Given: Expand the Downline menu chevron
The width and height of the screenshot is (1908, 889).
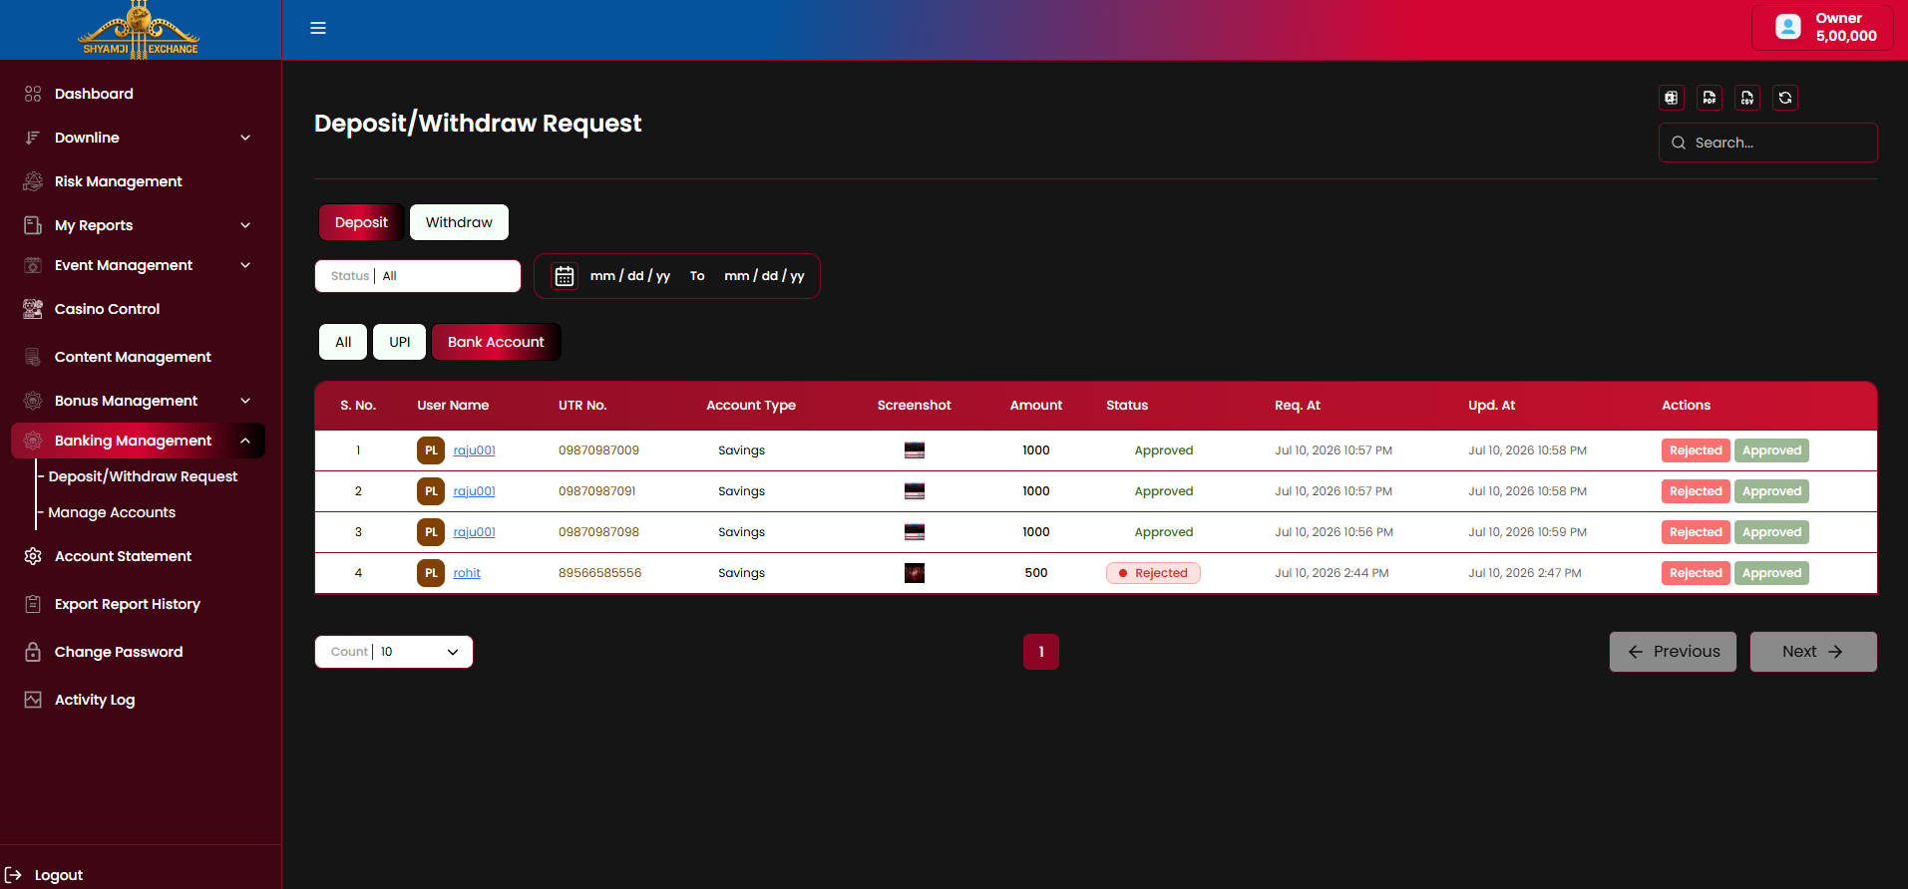Looking at the screenshot, I should (x=245, y=138).
